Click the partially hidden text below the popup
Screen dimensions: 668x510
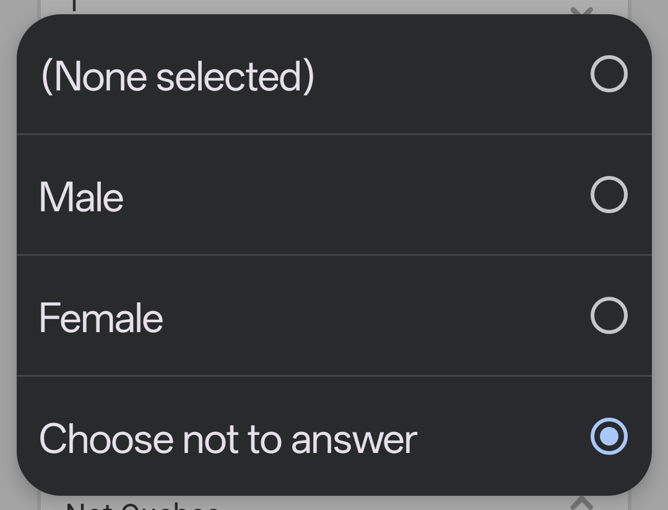pos(142,506)
